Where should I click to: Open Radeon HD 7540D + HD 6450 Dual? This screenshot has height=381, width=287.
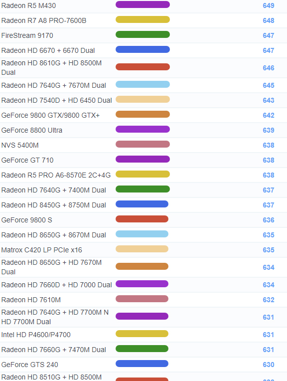point(57,100)
